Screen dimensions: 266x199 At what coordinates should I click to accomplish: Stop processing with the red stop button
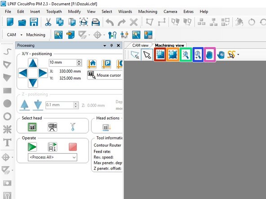pos(73,147)
